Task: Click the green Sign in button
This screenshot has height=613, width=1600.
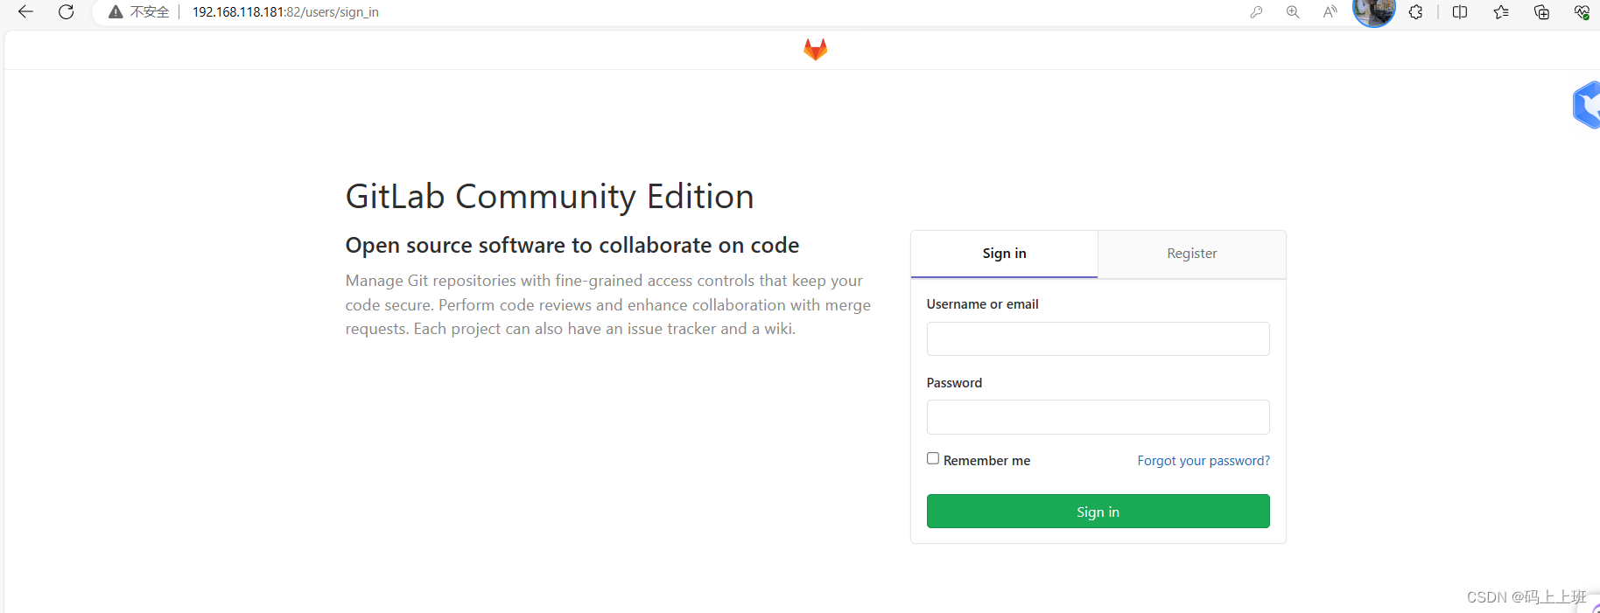Action: tap(1098, 512)
